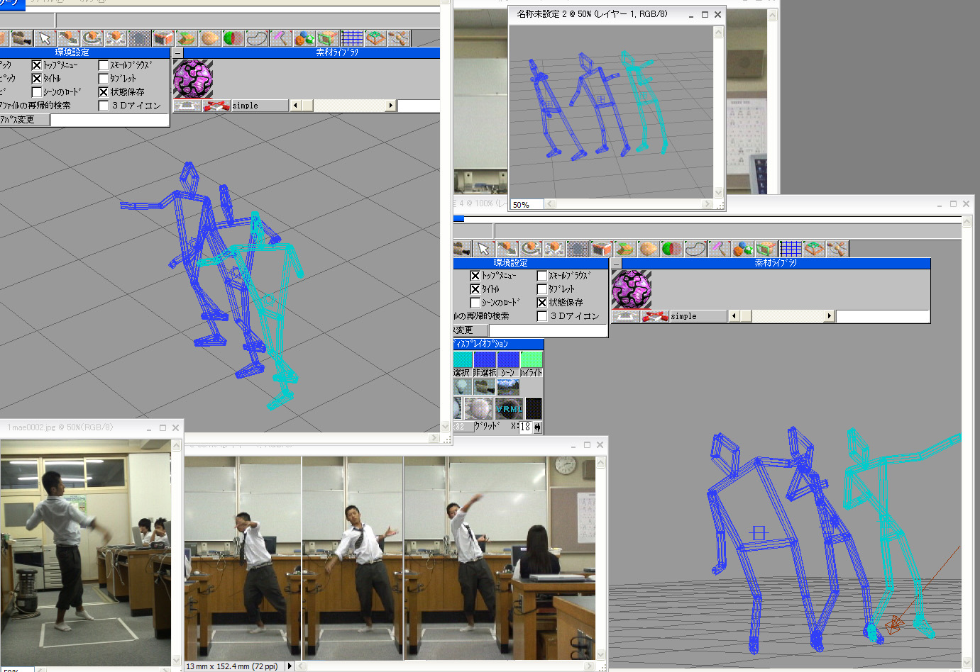This screenshot has width=980, height=672.
Task: Click the landscape background icon in display options panel
Action: pyautogui.click(x=508, y=387)
